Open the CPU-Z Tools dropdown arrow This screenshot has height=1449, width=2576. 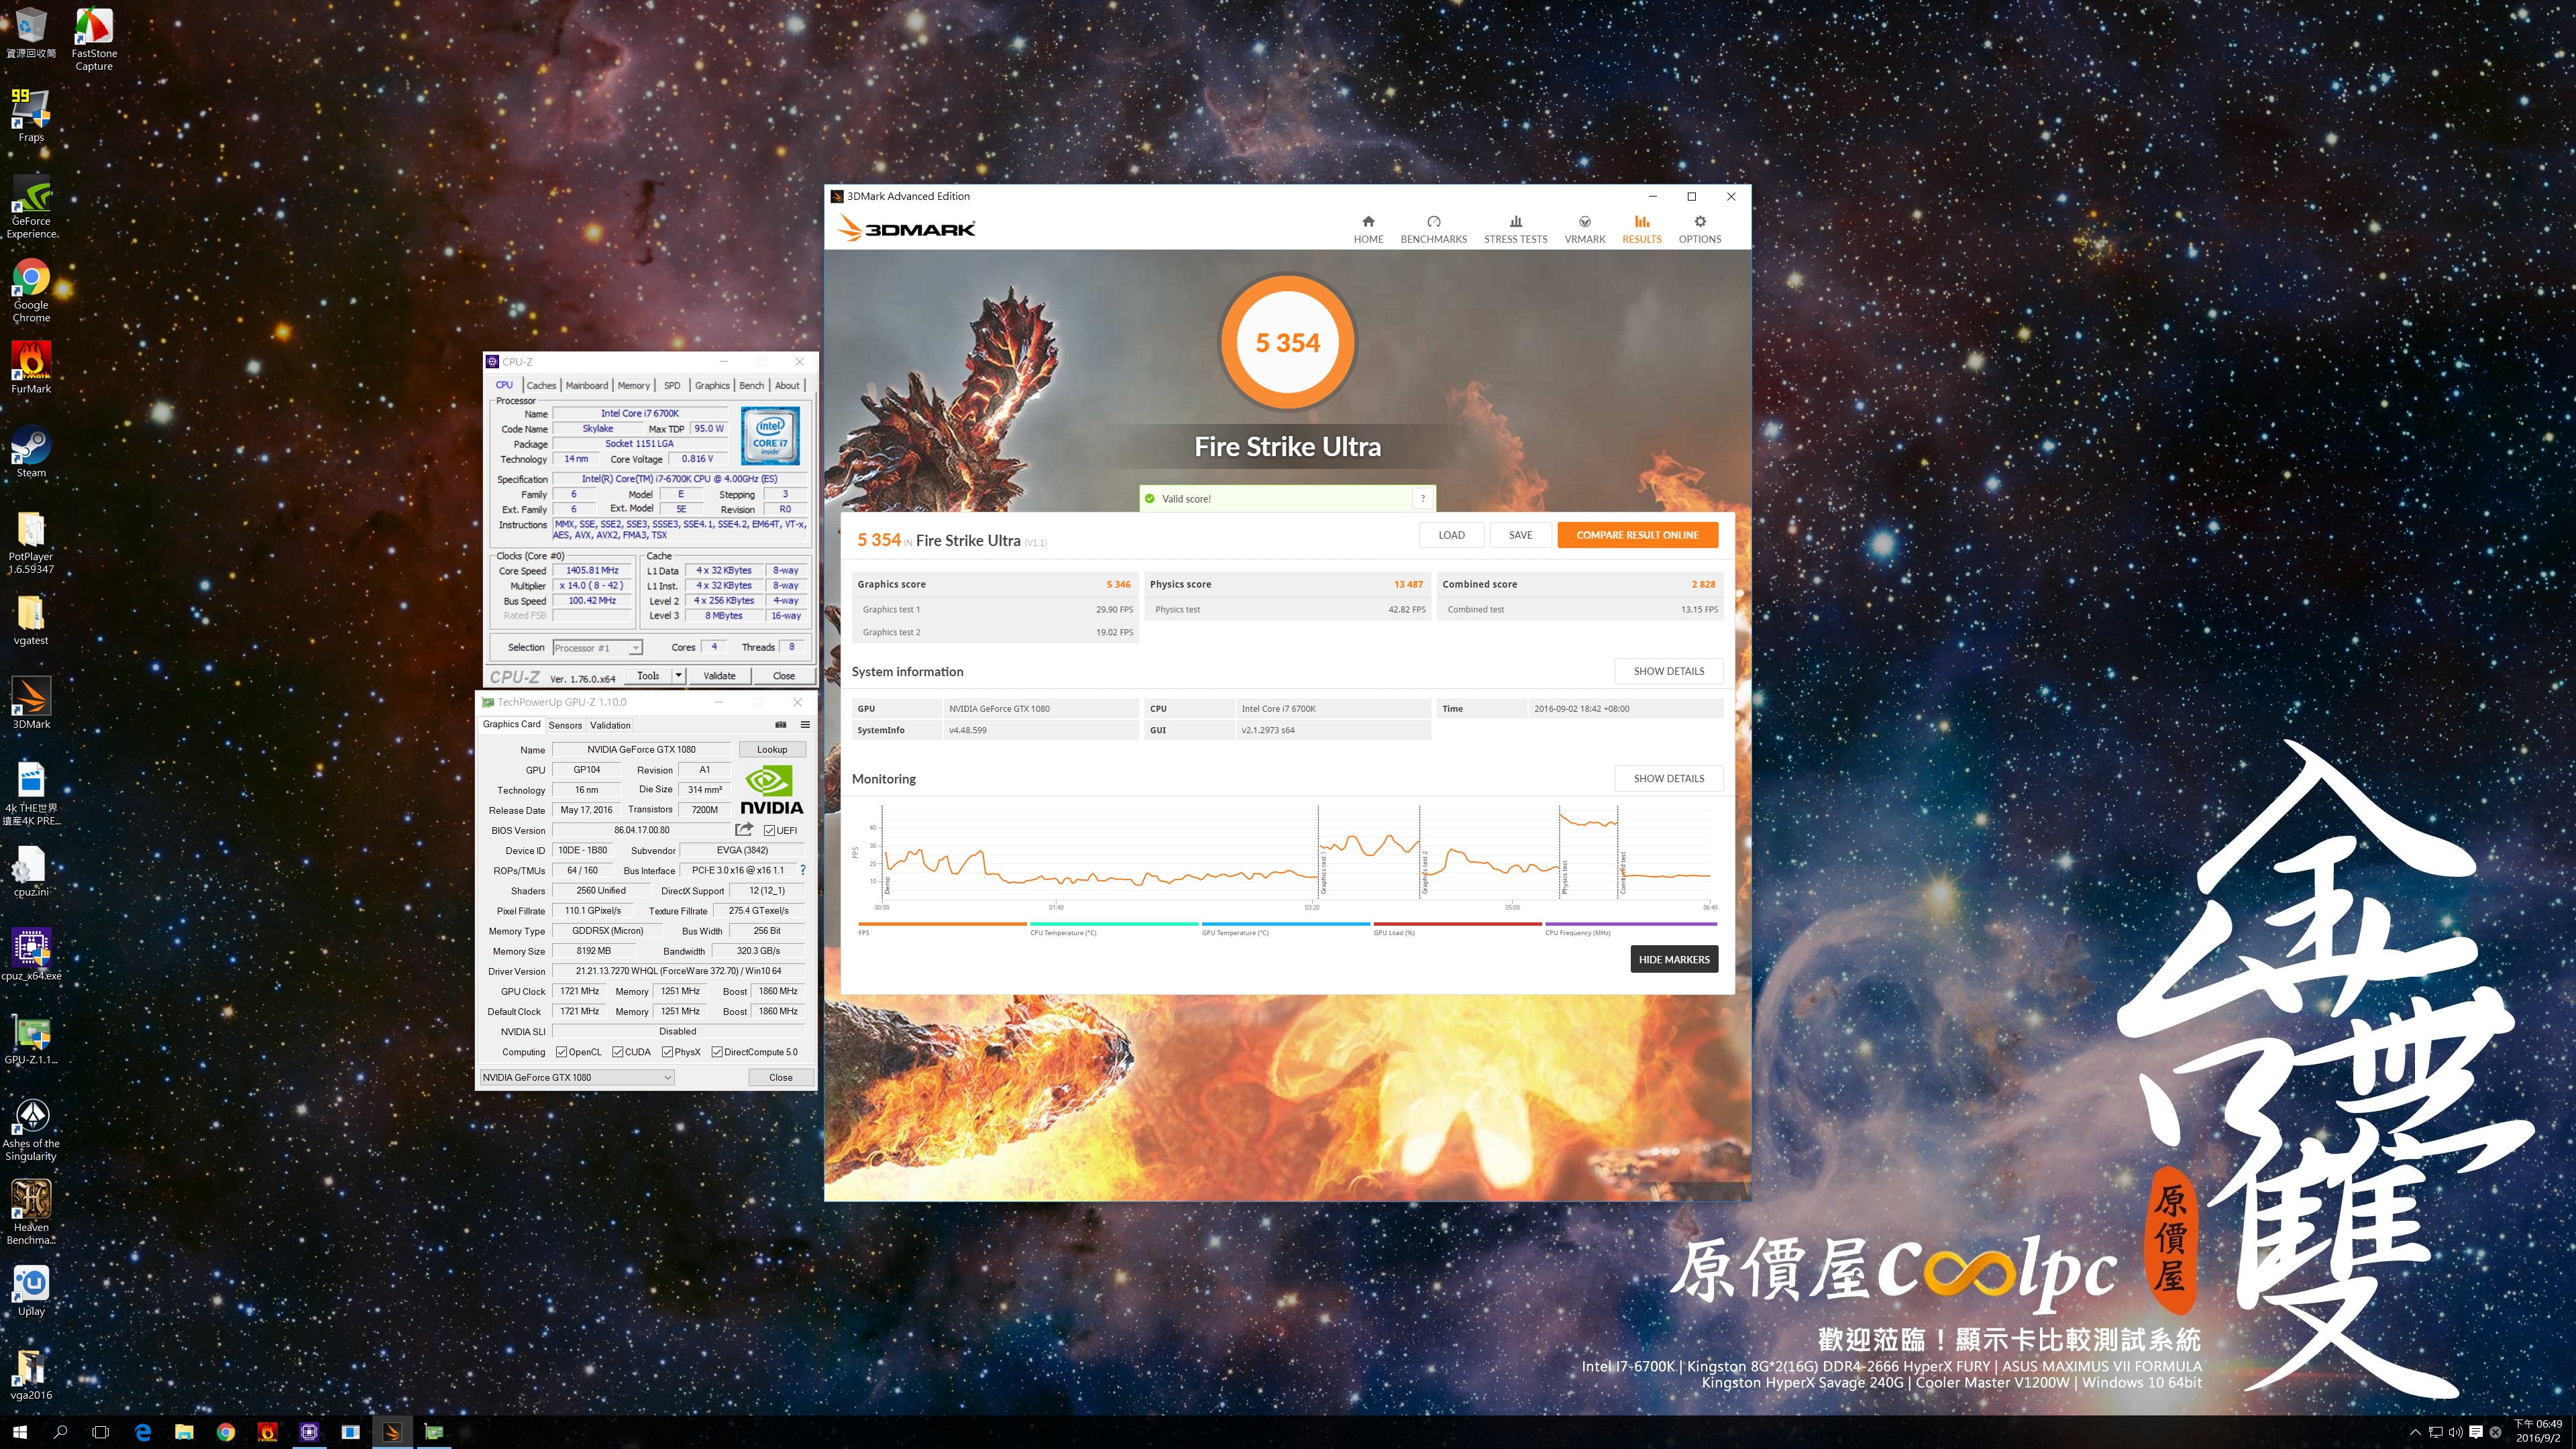click(679, 676)
